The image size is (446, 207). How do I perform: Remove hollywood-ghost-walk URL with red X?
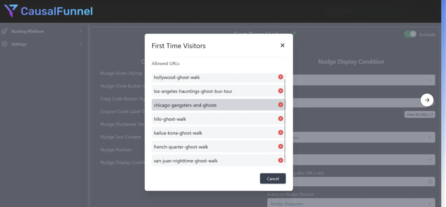[x=280, y=77]
